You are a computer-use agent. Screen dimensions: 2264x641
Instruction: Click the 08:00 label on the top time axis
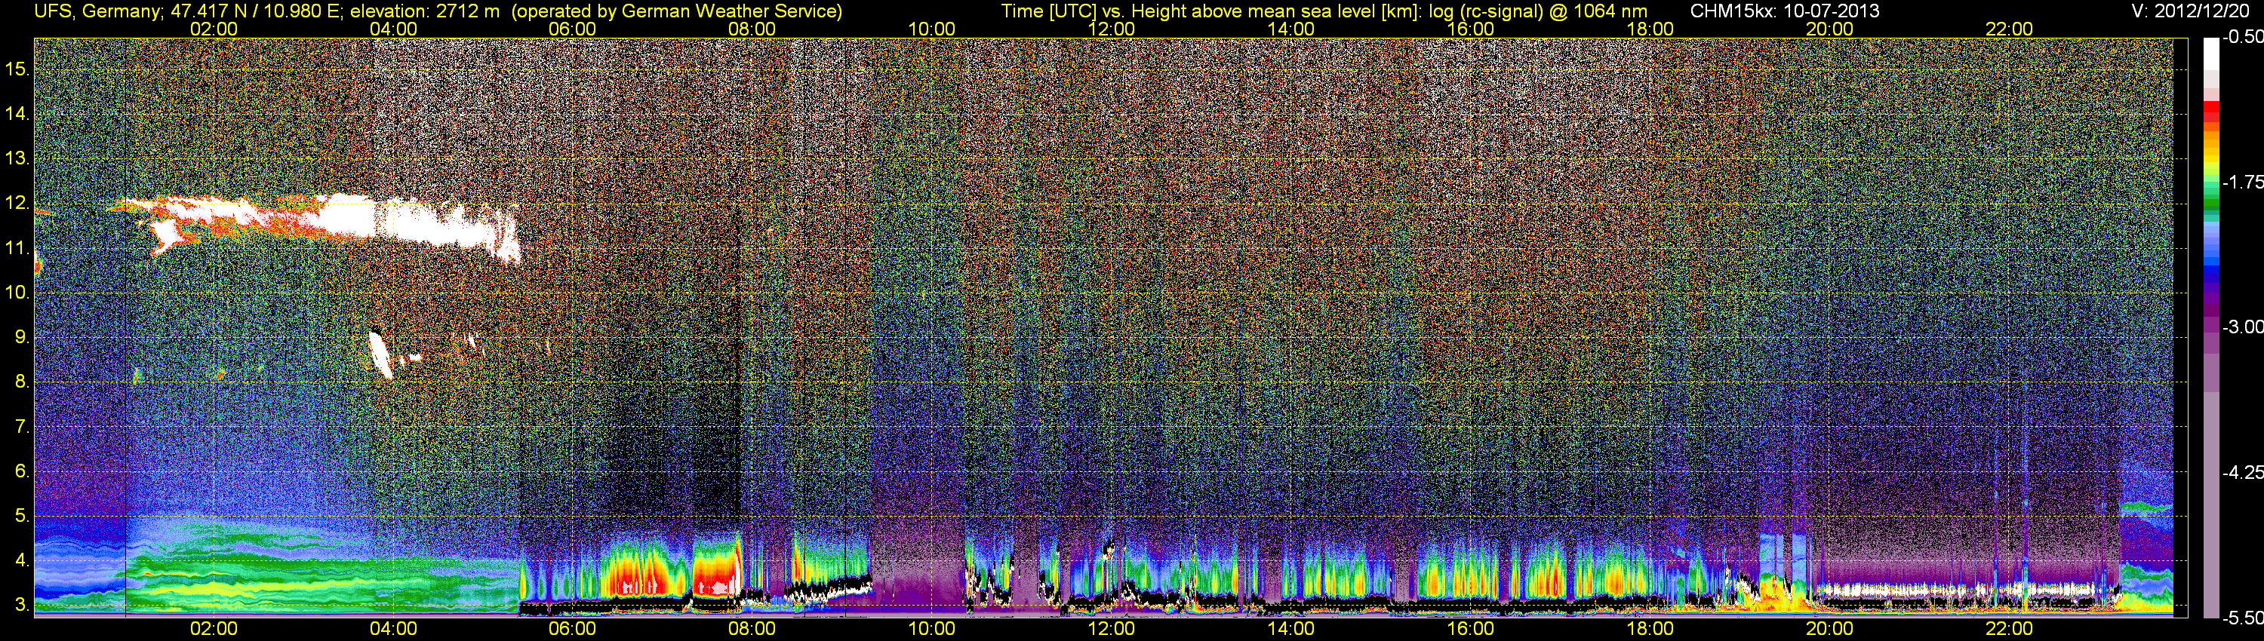click(752, 29)
